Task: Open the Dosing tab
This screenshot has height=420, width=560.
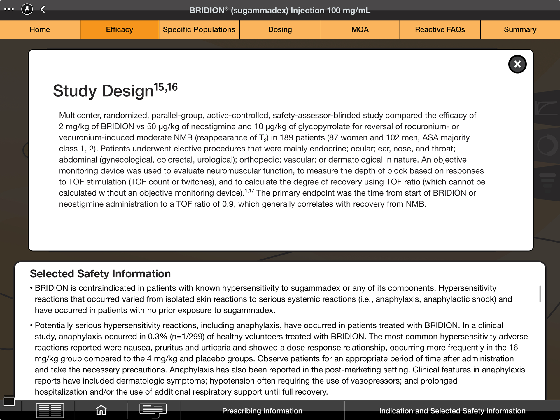Action: click(280, 29)
